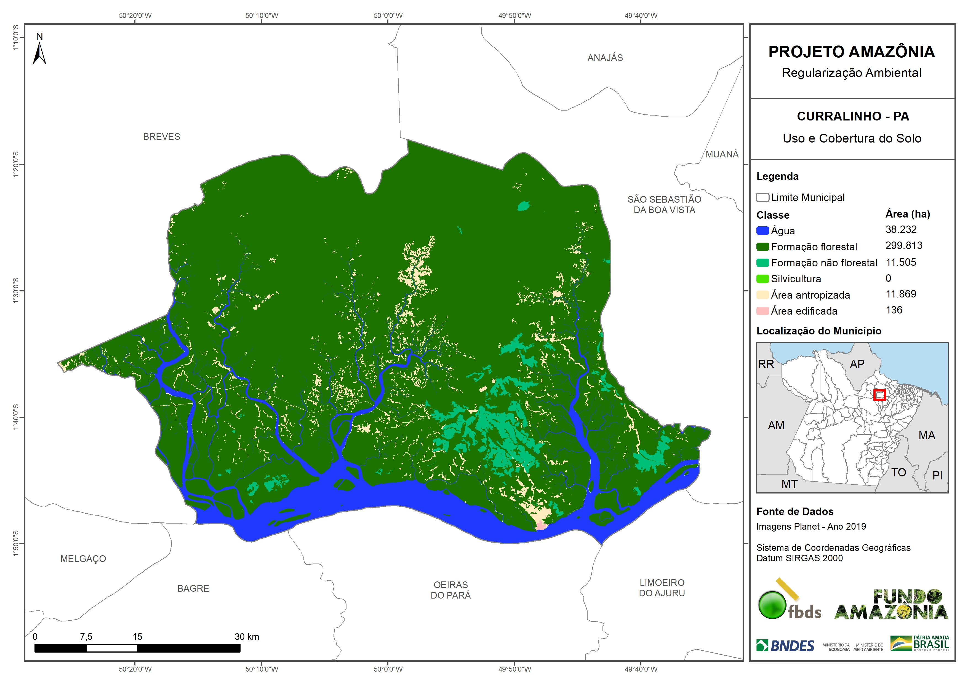Screen dimensions: 968x684
Task: Click the Área edificada pink swatch
Action: pos(762,311)
